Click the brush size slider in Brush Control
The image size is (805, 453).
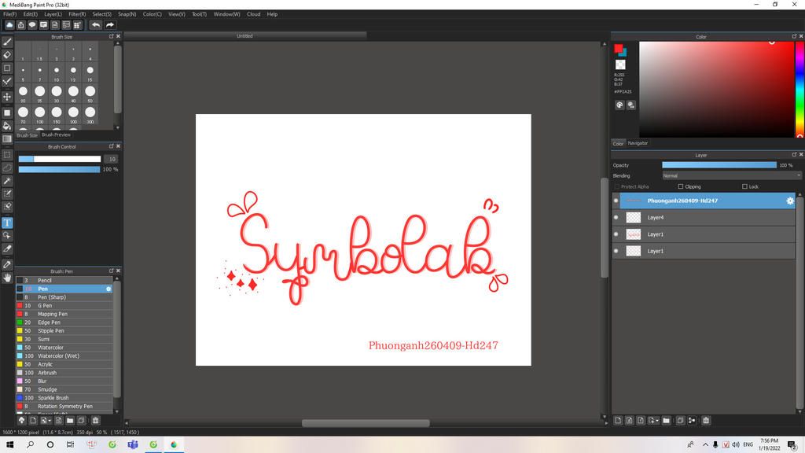[x=60, y=159]
